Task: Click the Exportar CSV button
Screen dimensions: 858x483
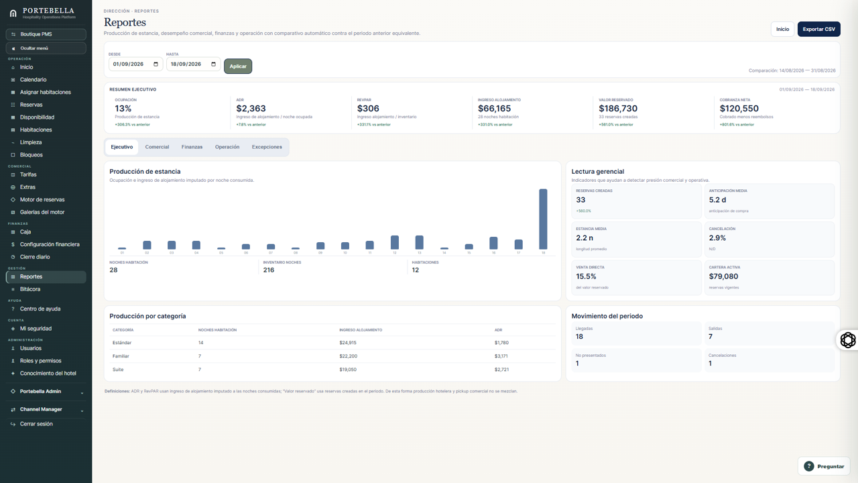Action: click(819, 30)
